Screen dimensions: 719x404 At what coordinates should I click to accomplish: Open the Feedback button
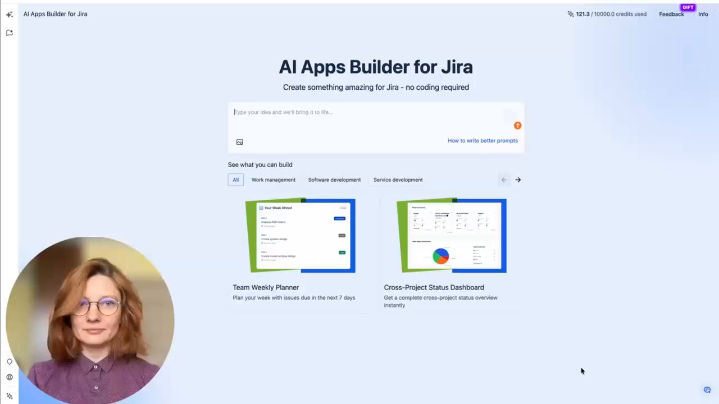coord(671,14)
